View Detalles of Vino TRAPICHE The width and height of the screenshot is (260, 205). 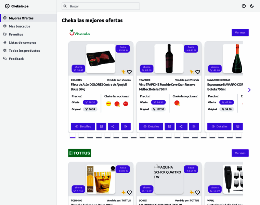(151, 126)
